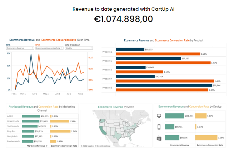Click the Facebook Ads conversion bar 1.47%
Image resolution: width=234 pixels, height=162 pixels.
coord(53,141)
